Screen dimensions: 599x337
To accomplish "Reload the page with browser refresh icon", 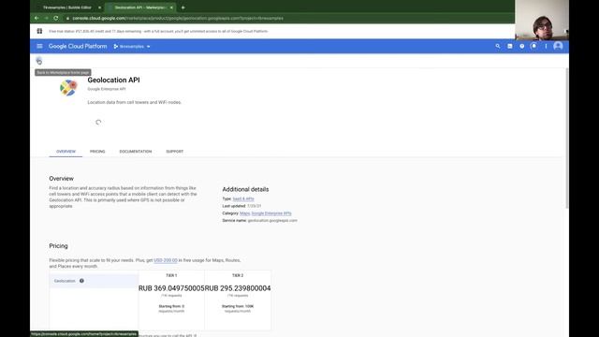I will tap(56, 18).
